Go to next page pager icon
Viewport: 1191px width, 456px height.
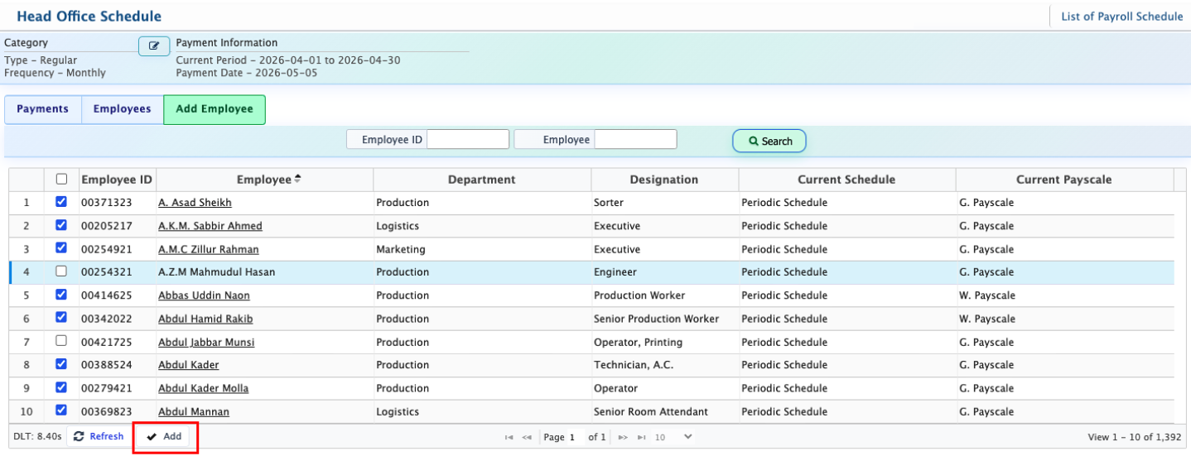(x=623, y=437)
